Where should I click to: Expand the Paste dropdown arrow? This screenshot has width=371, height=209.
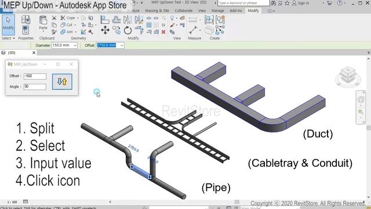tap(43, 31)
